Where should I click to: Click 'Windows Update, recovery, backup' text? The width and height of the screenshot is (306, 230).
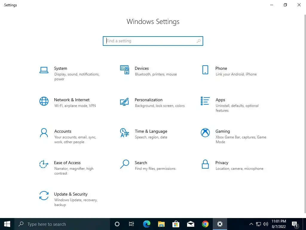76,202
